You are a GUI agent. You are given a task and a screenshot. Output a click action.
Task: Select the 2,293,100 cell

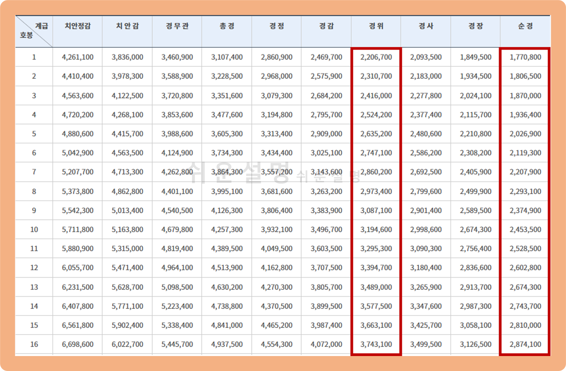point(525,191)
